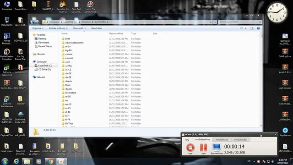Sort by the Type column header
This screenshot has height=165, width=293.
click(134, 33)
